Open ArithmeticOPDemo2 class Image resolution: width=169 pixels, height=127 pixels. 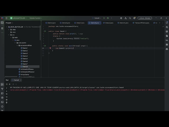click(x=26, y=72)
